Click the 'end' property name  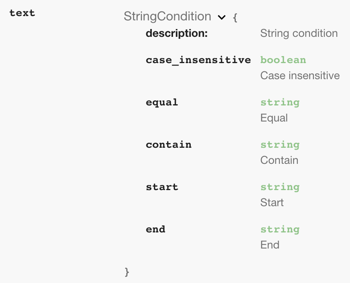coord(155,229)
